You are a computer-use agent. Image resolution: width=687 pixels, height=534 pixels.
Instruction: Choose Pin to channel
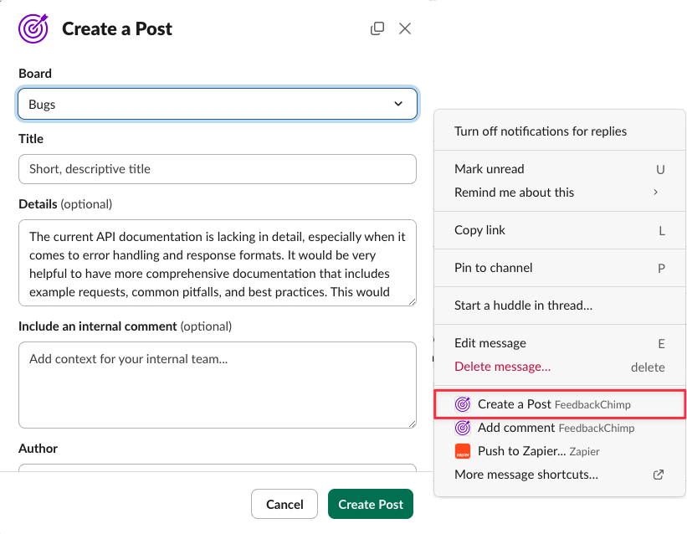pos(494,268)
